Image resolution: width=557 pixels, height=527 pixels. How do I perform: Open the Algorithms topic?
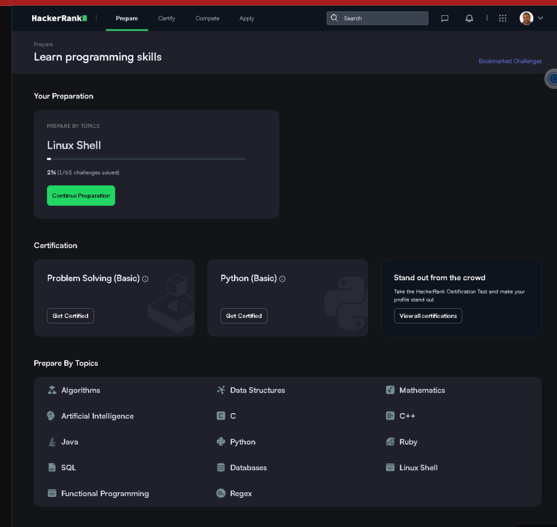[x=81, y=390]
